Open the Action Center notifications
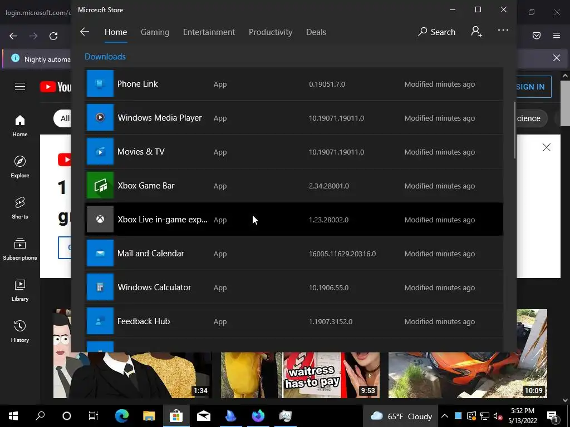 pos(552,416)
